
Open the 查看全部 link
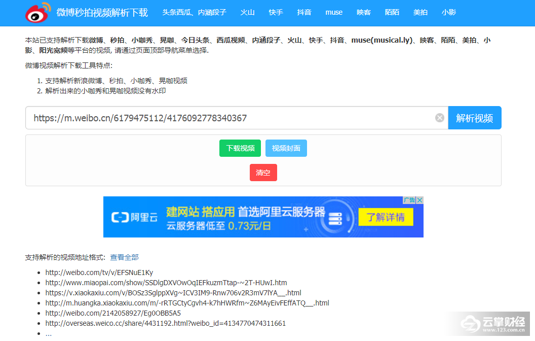(x=124, y=257)
